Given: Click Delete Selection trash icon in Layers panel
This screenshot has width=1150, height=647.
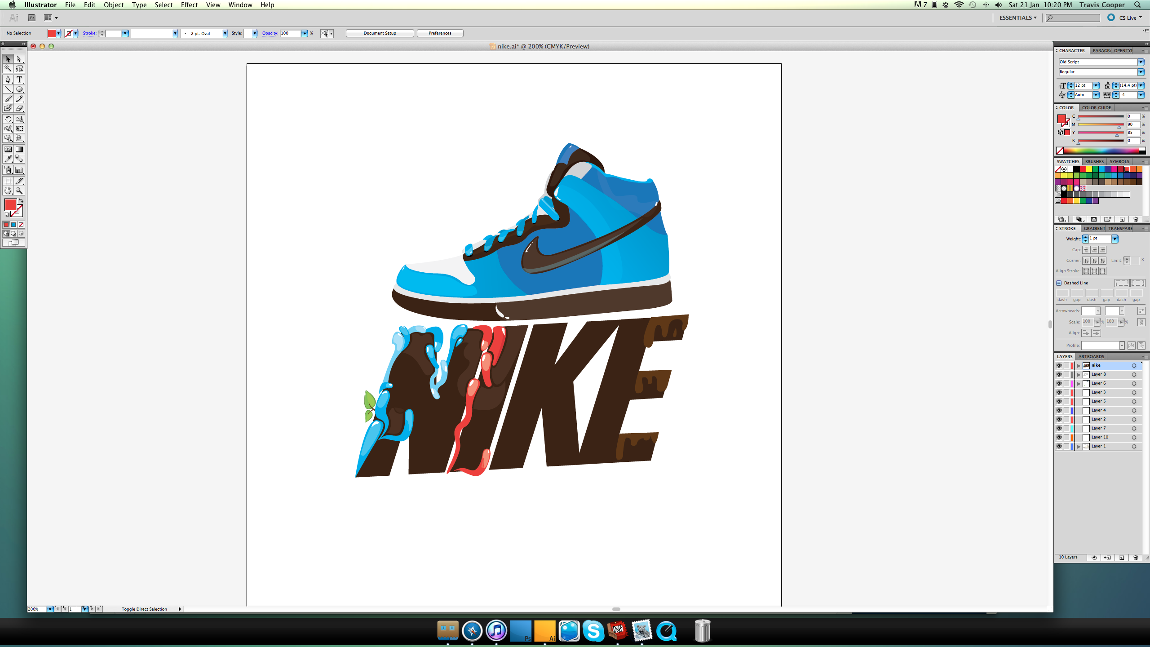Looking at the screenshot, I should click(1136, 558).
